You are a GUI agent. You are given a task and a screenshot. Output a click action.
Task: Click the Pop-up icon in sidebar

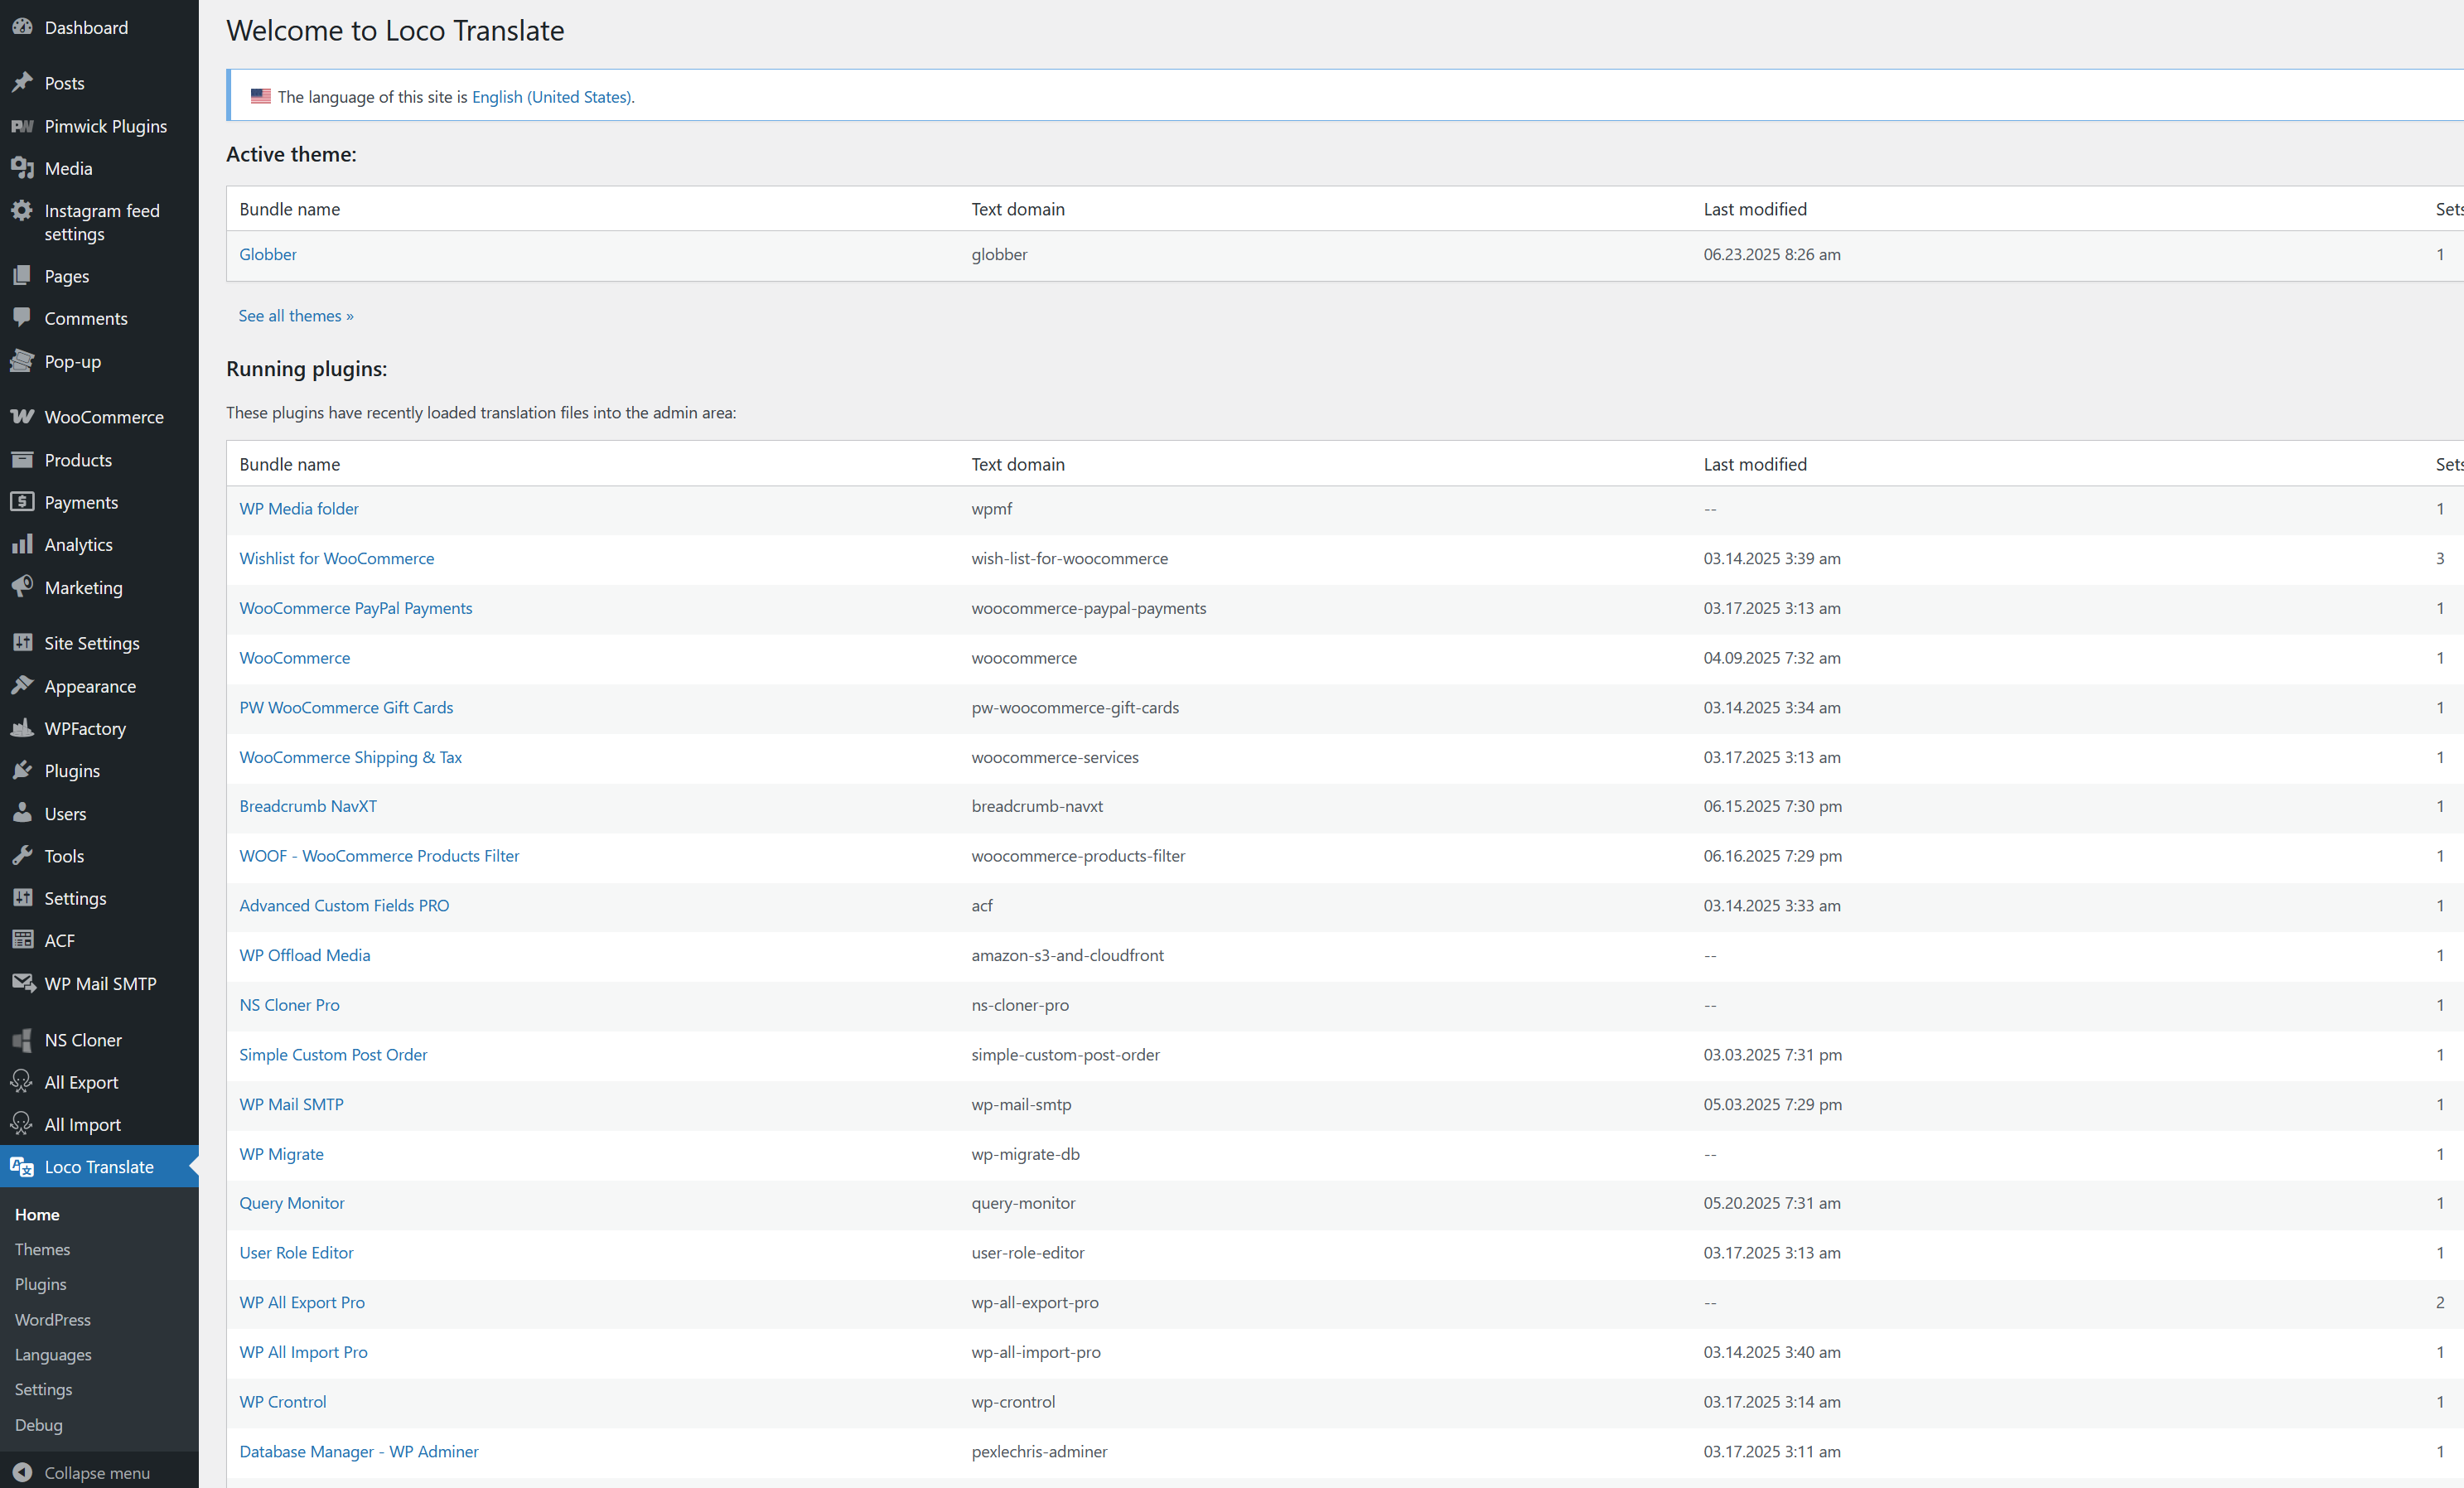pyautogui.click(x=22, y=361)
